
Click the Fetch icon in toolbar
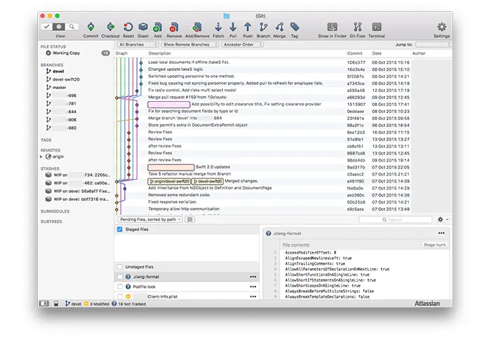pyautogui.click(x=218, y=27)
